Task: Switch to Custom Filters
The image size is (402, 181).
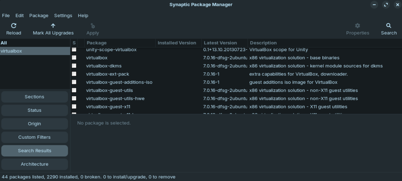Action: coord(34,137)
